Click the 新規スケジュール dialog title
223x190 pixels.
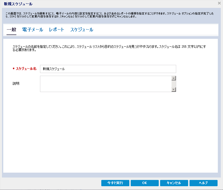coord(18,4)
